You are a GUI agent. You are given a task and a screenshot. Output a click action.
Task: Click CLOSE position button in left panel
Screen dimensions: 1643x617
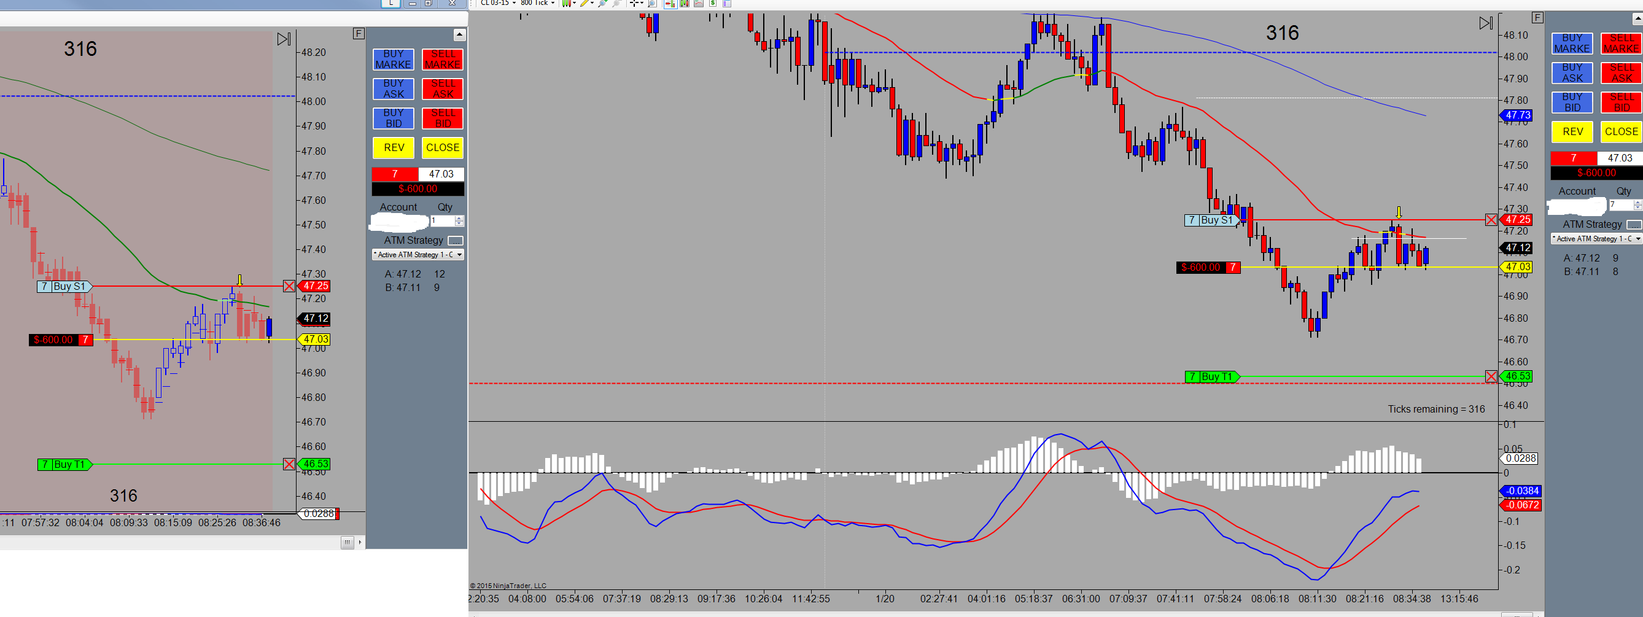[443, 147]
